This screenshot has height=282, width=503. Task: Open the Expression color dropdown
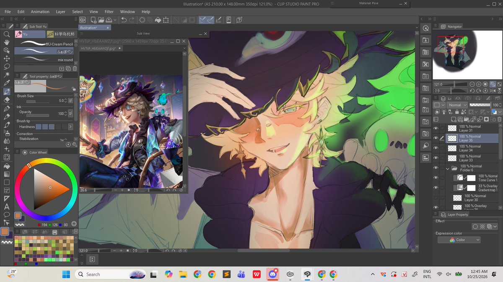click(x=459, y=240)
